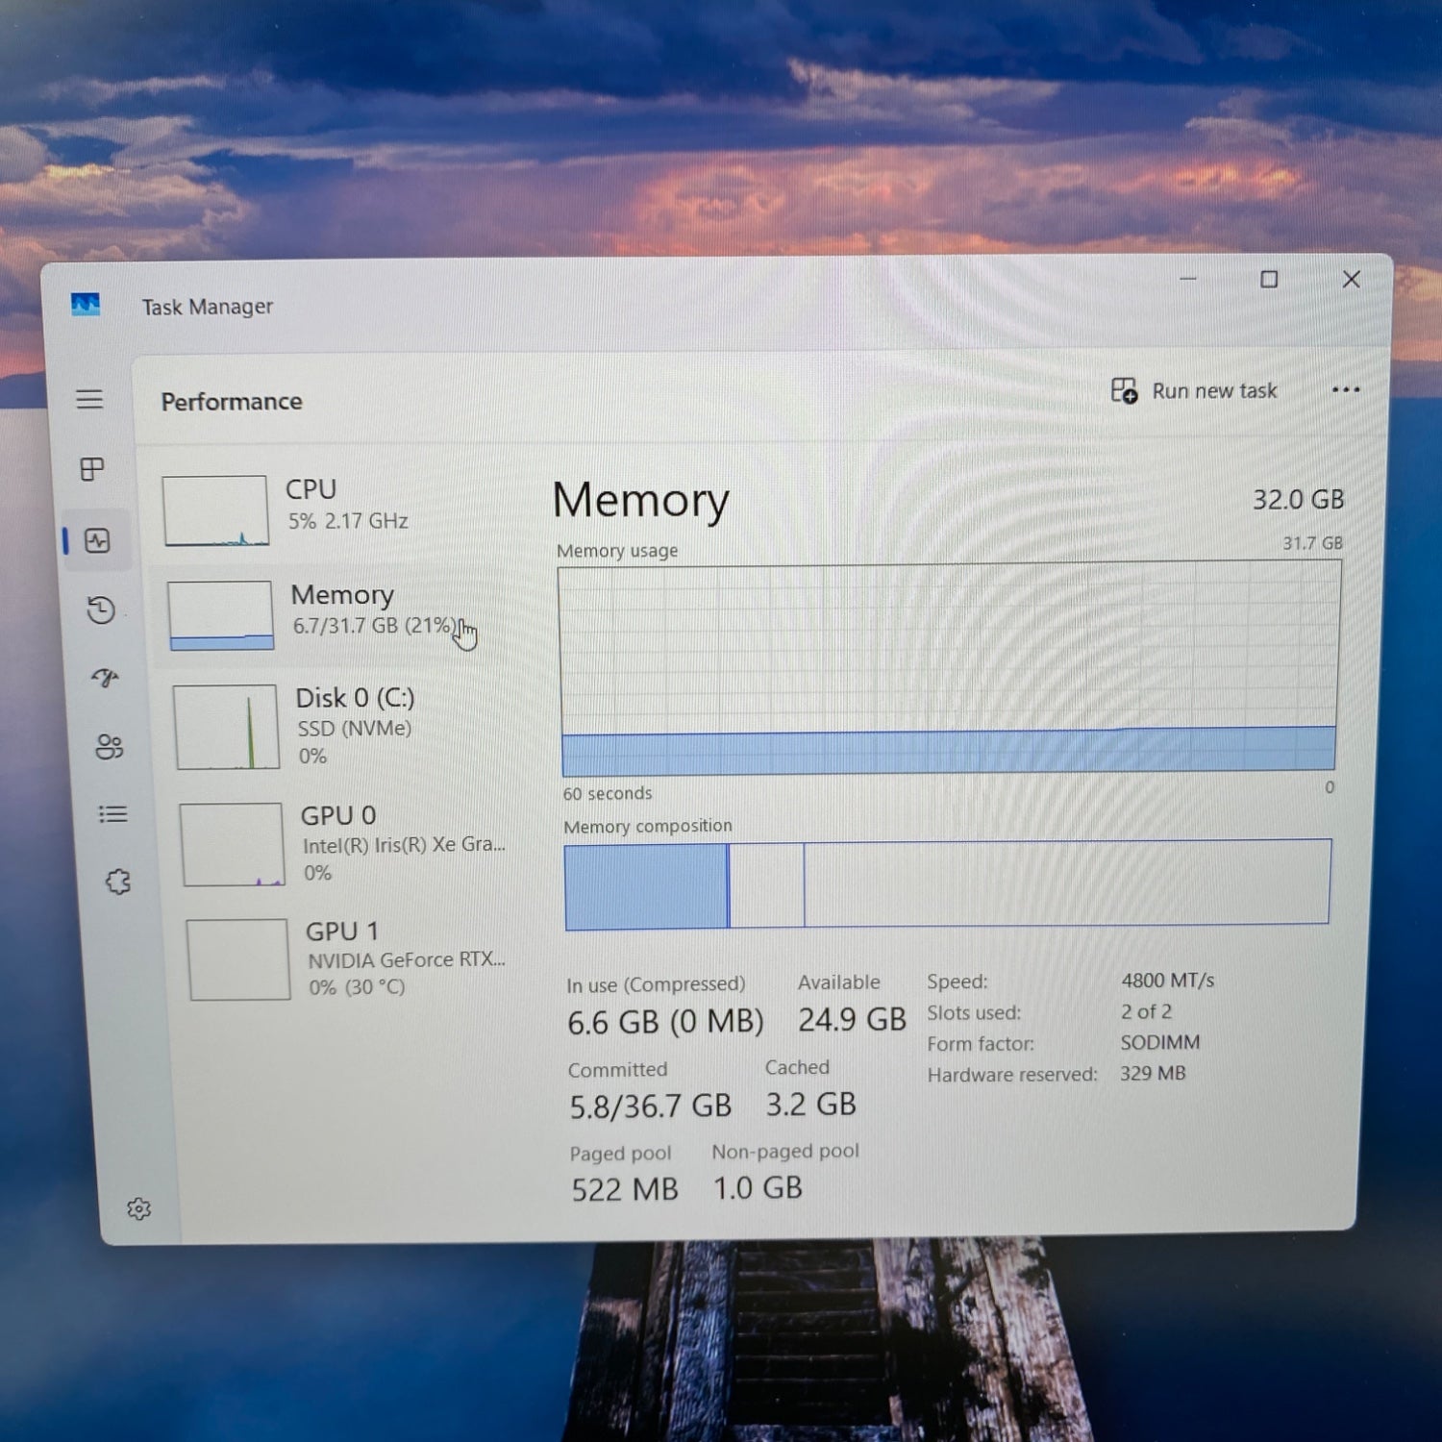Click Run new task button
The image size is (1442, 1442).
click(x=1195, y=391)
